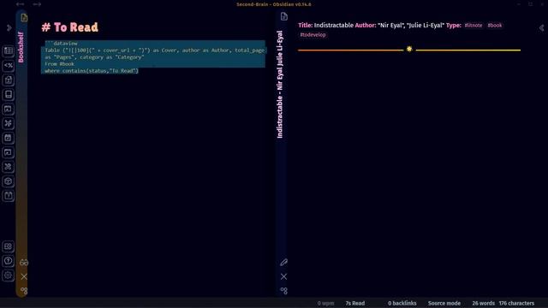
Task: Click "7s Read" status bar entry
Action: coord(355,303)
